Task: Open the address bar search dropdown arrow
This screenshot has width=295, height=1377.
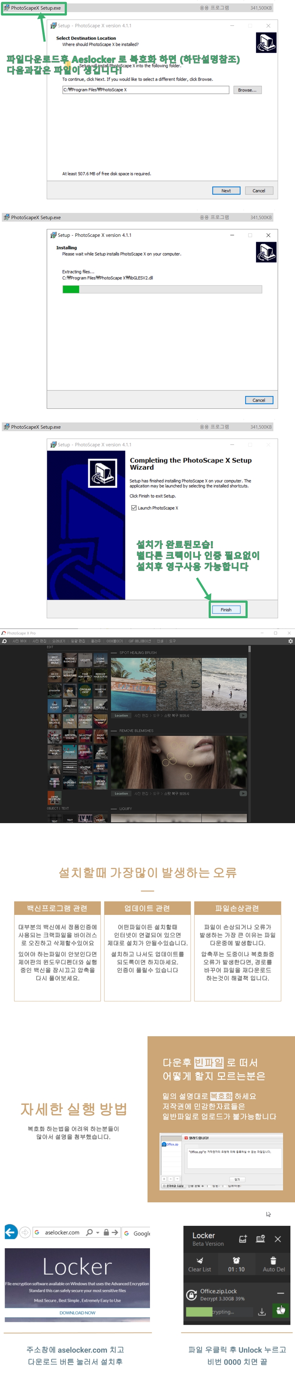Action: 97,1233
